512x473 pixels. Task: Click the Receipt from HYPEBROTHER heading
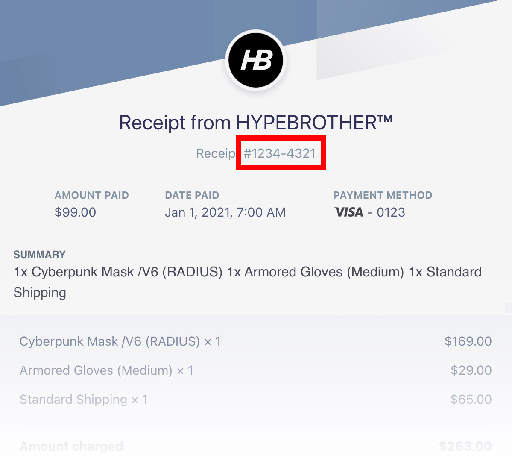(x=256, y=123)
